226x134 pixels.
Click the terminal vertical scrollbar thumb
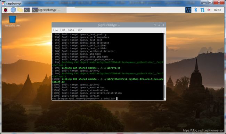[165, 91]
